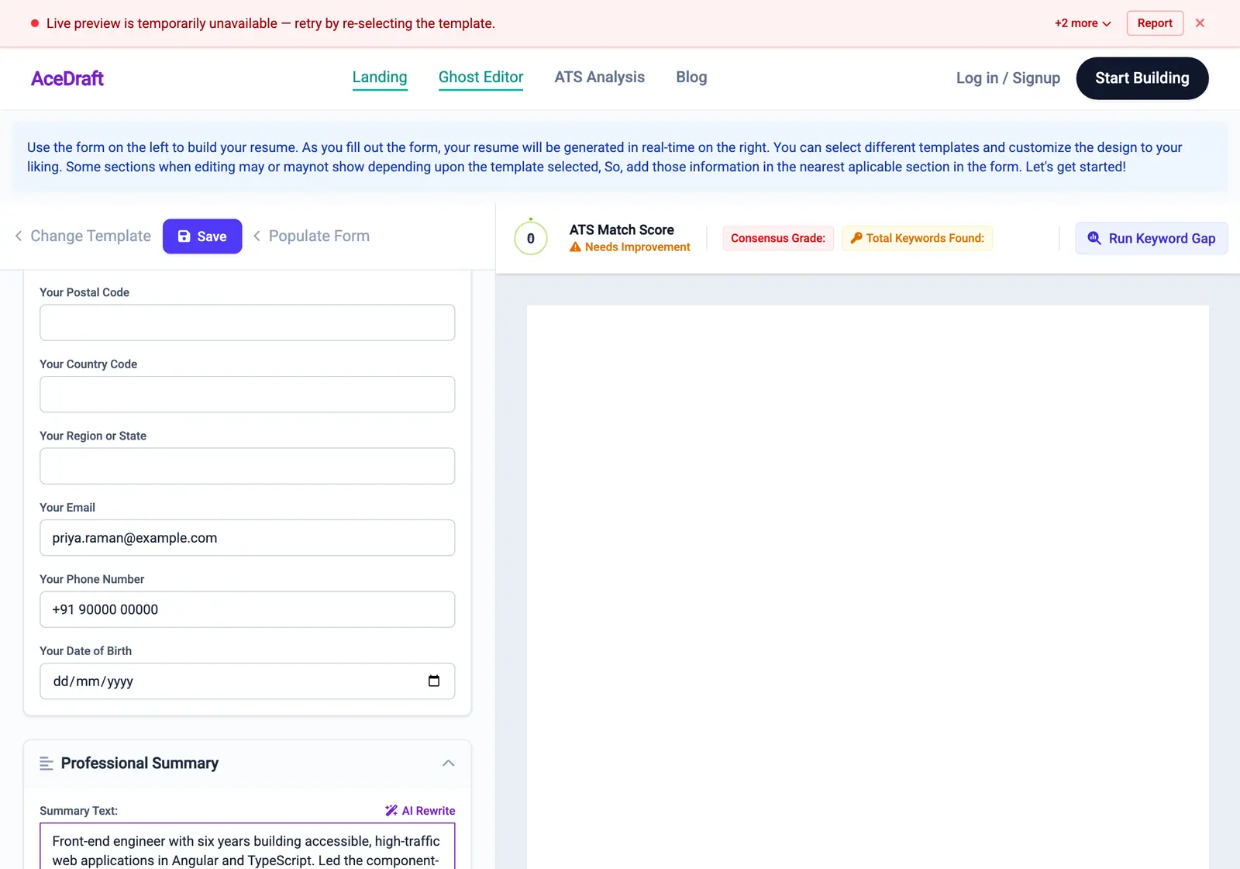Click the key icon beside Total Keywords Found
1240x869 pixels.
pyautogui.click(x=856, y=238)
